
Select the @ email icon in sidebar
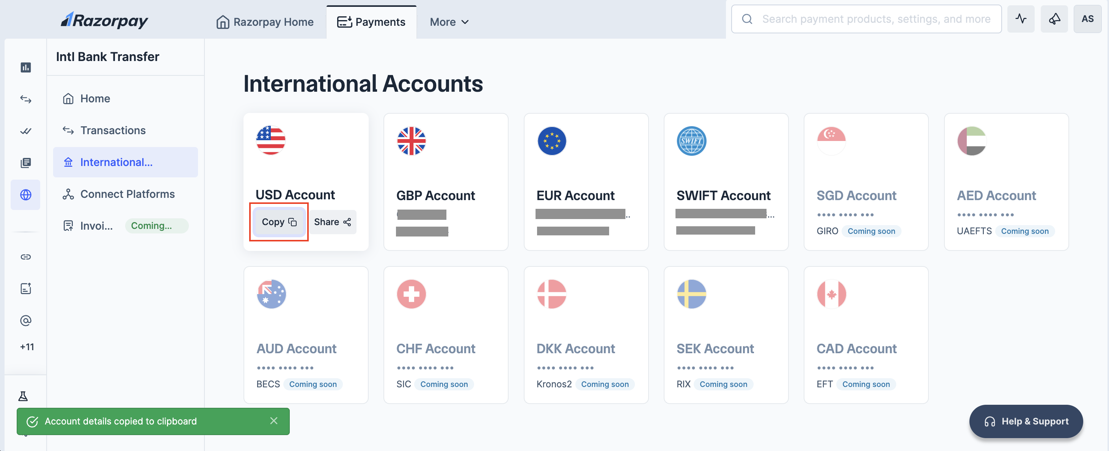25,320
